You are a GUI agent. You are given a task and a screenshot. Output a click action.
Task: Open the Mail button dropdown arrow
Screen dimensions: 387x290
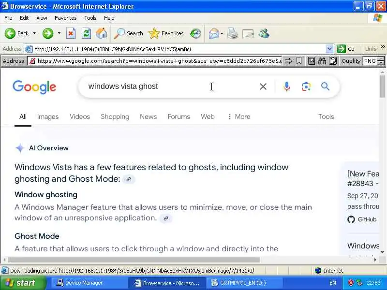pos(222,33)
